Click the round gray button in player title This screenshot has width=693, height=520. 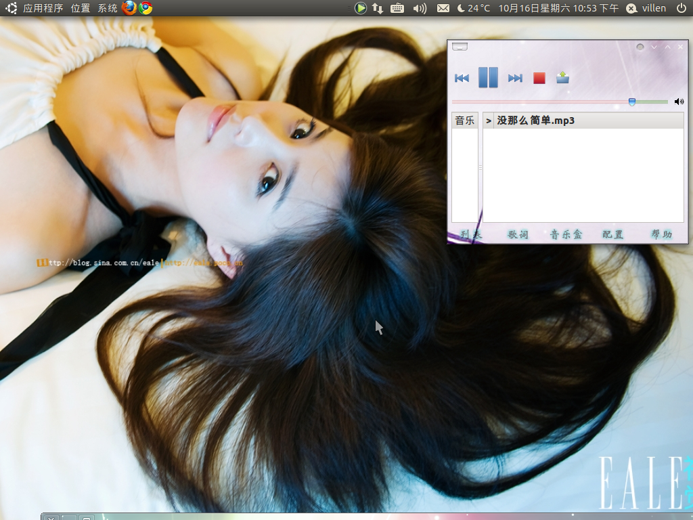click(640, 47)
